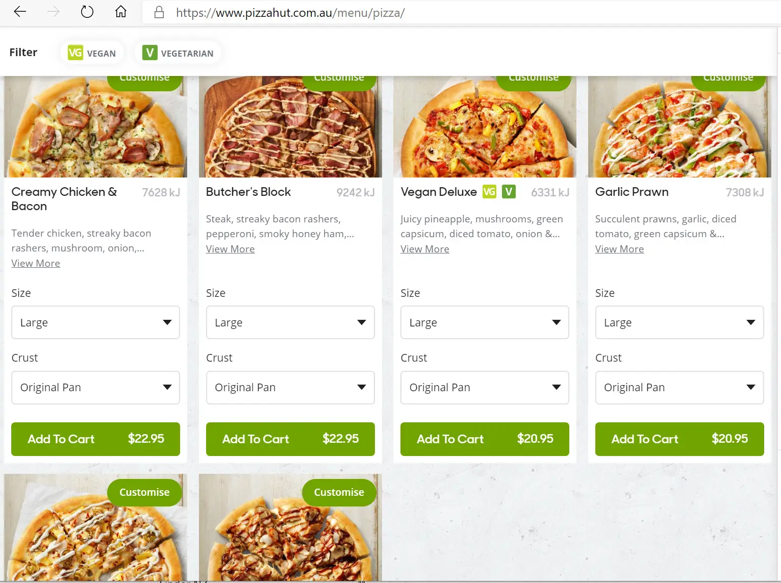
Task: Go to browser home page icon
Action: pos(121,12)
